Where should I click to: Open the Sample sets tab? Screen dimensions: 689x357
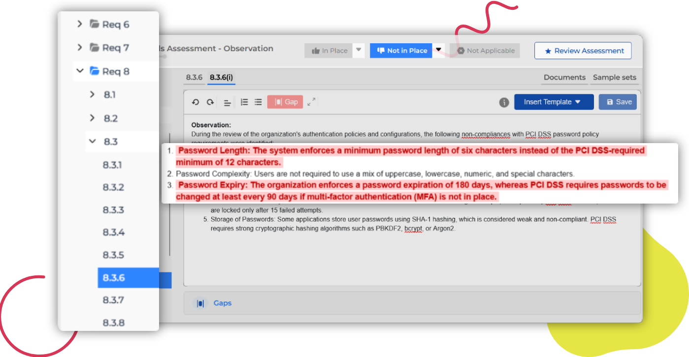tap(615, 77)
